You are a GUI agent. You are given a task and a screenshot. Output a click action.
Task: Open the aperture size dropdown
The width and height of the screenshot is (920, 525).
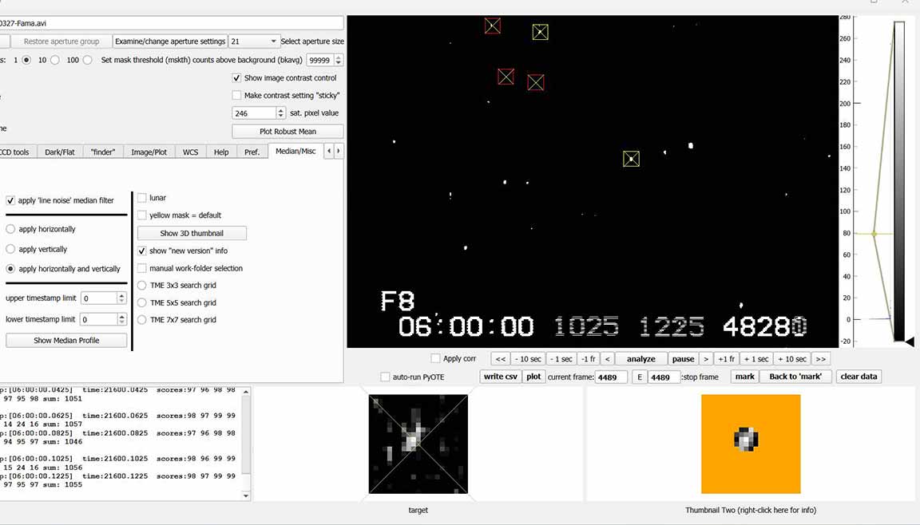253,41
